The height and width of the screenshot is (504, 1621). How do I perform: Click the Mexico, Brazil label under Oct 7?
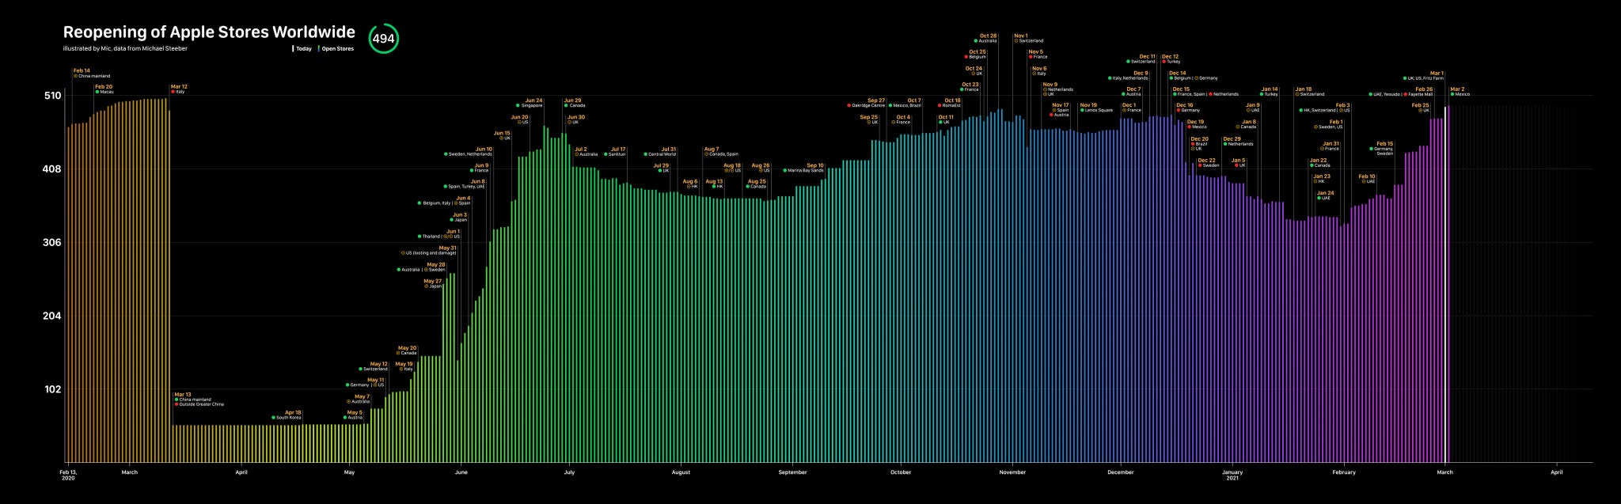907,106
